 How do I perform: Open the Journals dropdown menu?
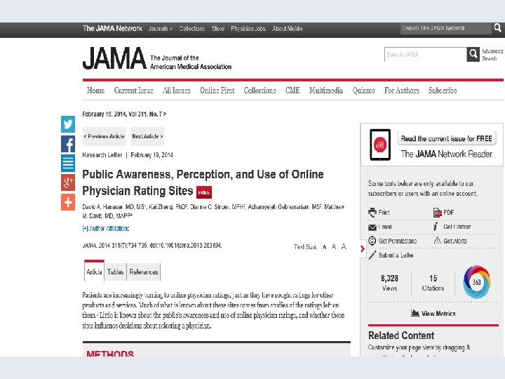tap(161, 29)
